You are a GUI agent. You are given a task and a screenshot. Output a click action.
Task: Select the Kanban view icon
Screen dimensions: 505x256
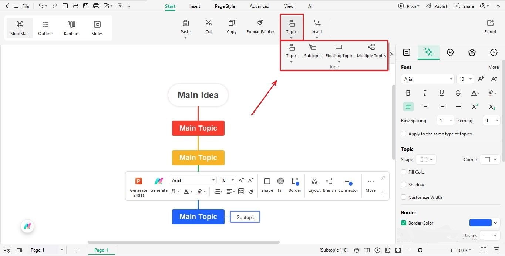pos(71,28)
